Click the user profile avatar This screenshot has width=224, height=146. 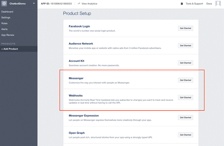(x=218, y=4)
